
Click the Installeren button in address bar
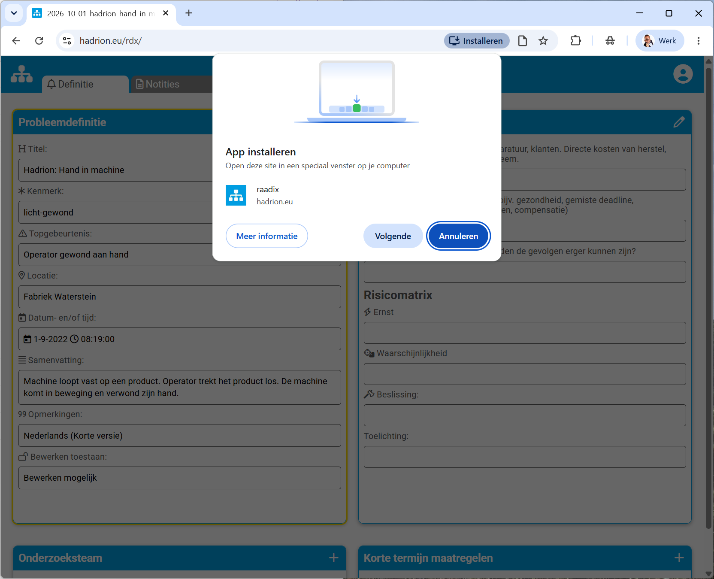coord(476,41)
